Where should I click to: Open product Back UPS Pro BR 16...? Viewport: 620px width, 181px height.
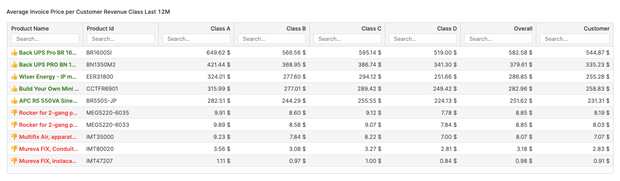click(x=49, y=52)
